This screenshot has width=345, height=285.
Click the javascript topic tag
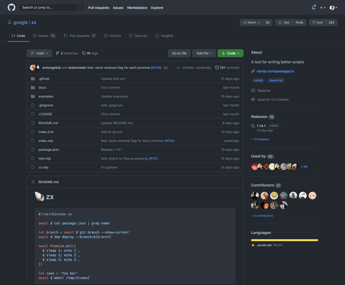[x=276, y=80]
